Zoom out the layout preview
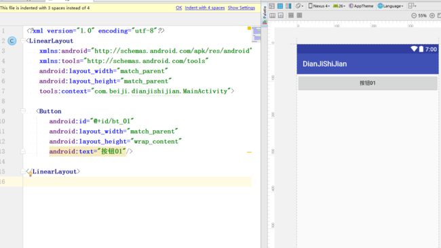Image resolution: width=441 pixels, height=248 pixels. point(414,16)
